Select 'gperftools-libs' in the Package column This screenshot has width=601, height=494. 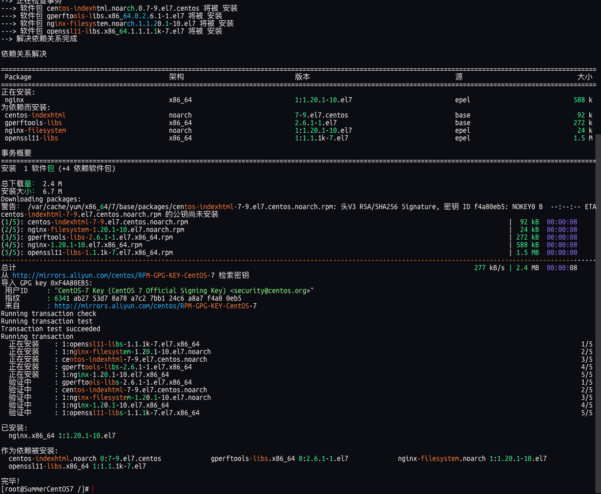34,123
